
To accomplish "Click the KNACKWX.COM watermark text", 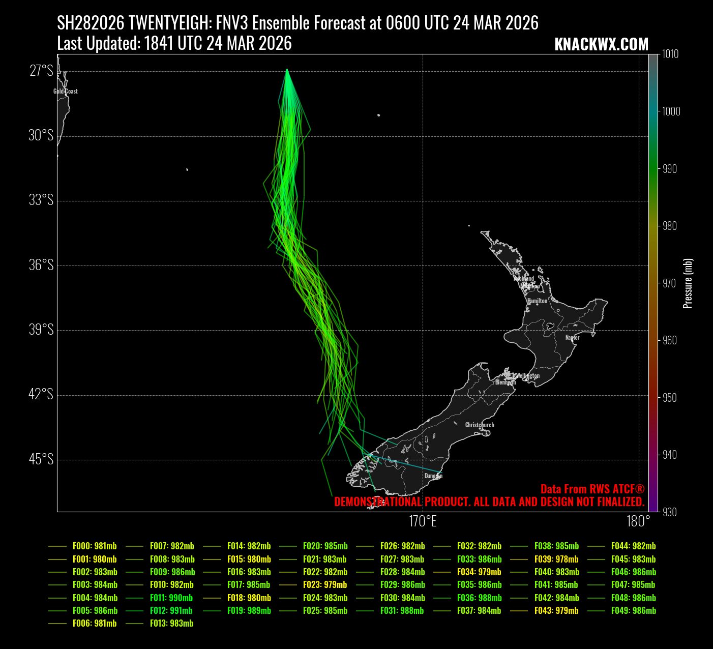I will pyautogui.click(x=601, y=45).
